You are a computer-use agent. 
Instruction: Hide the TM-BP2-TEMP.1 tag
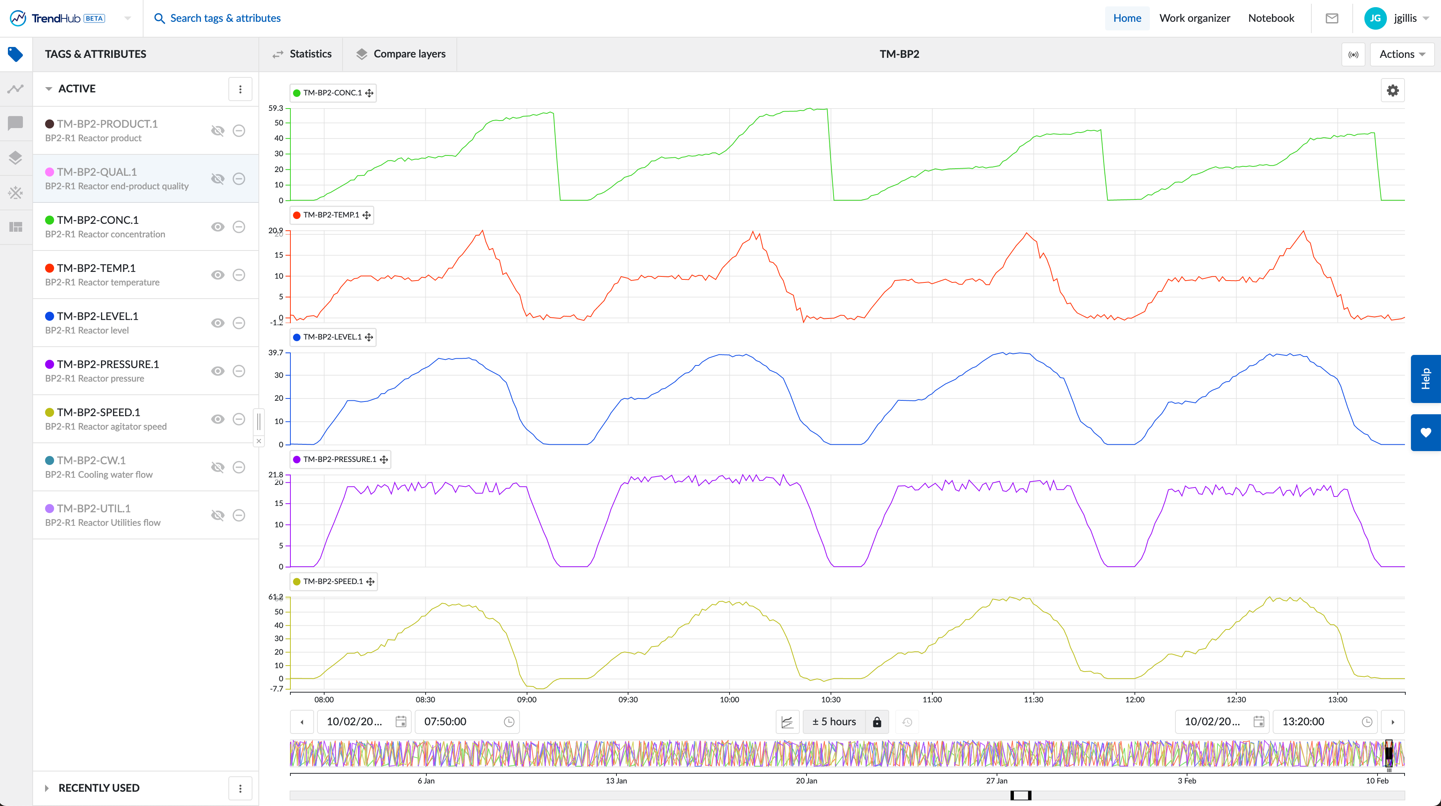pos(218,275)
